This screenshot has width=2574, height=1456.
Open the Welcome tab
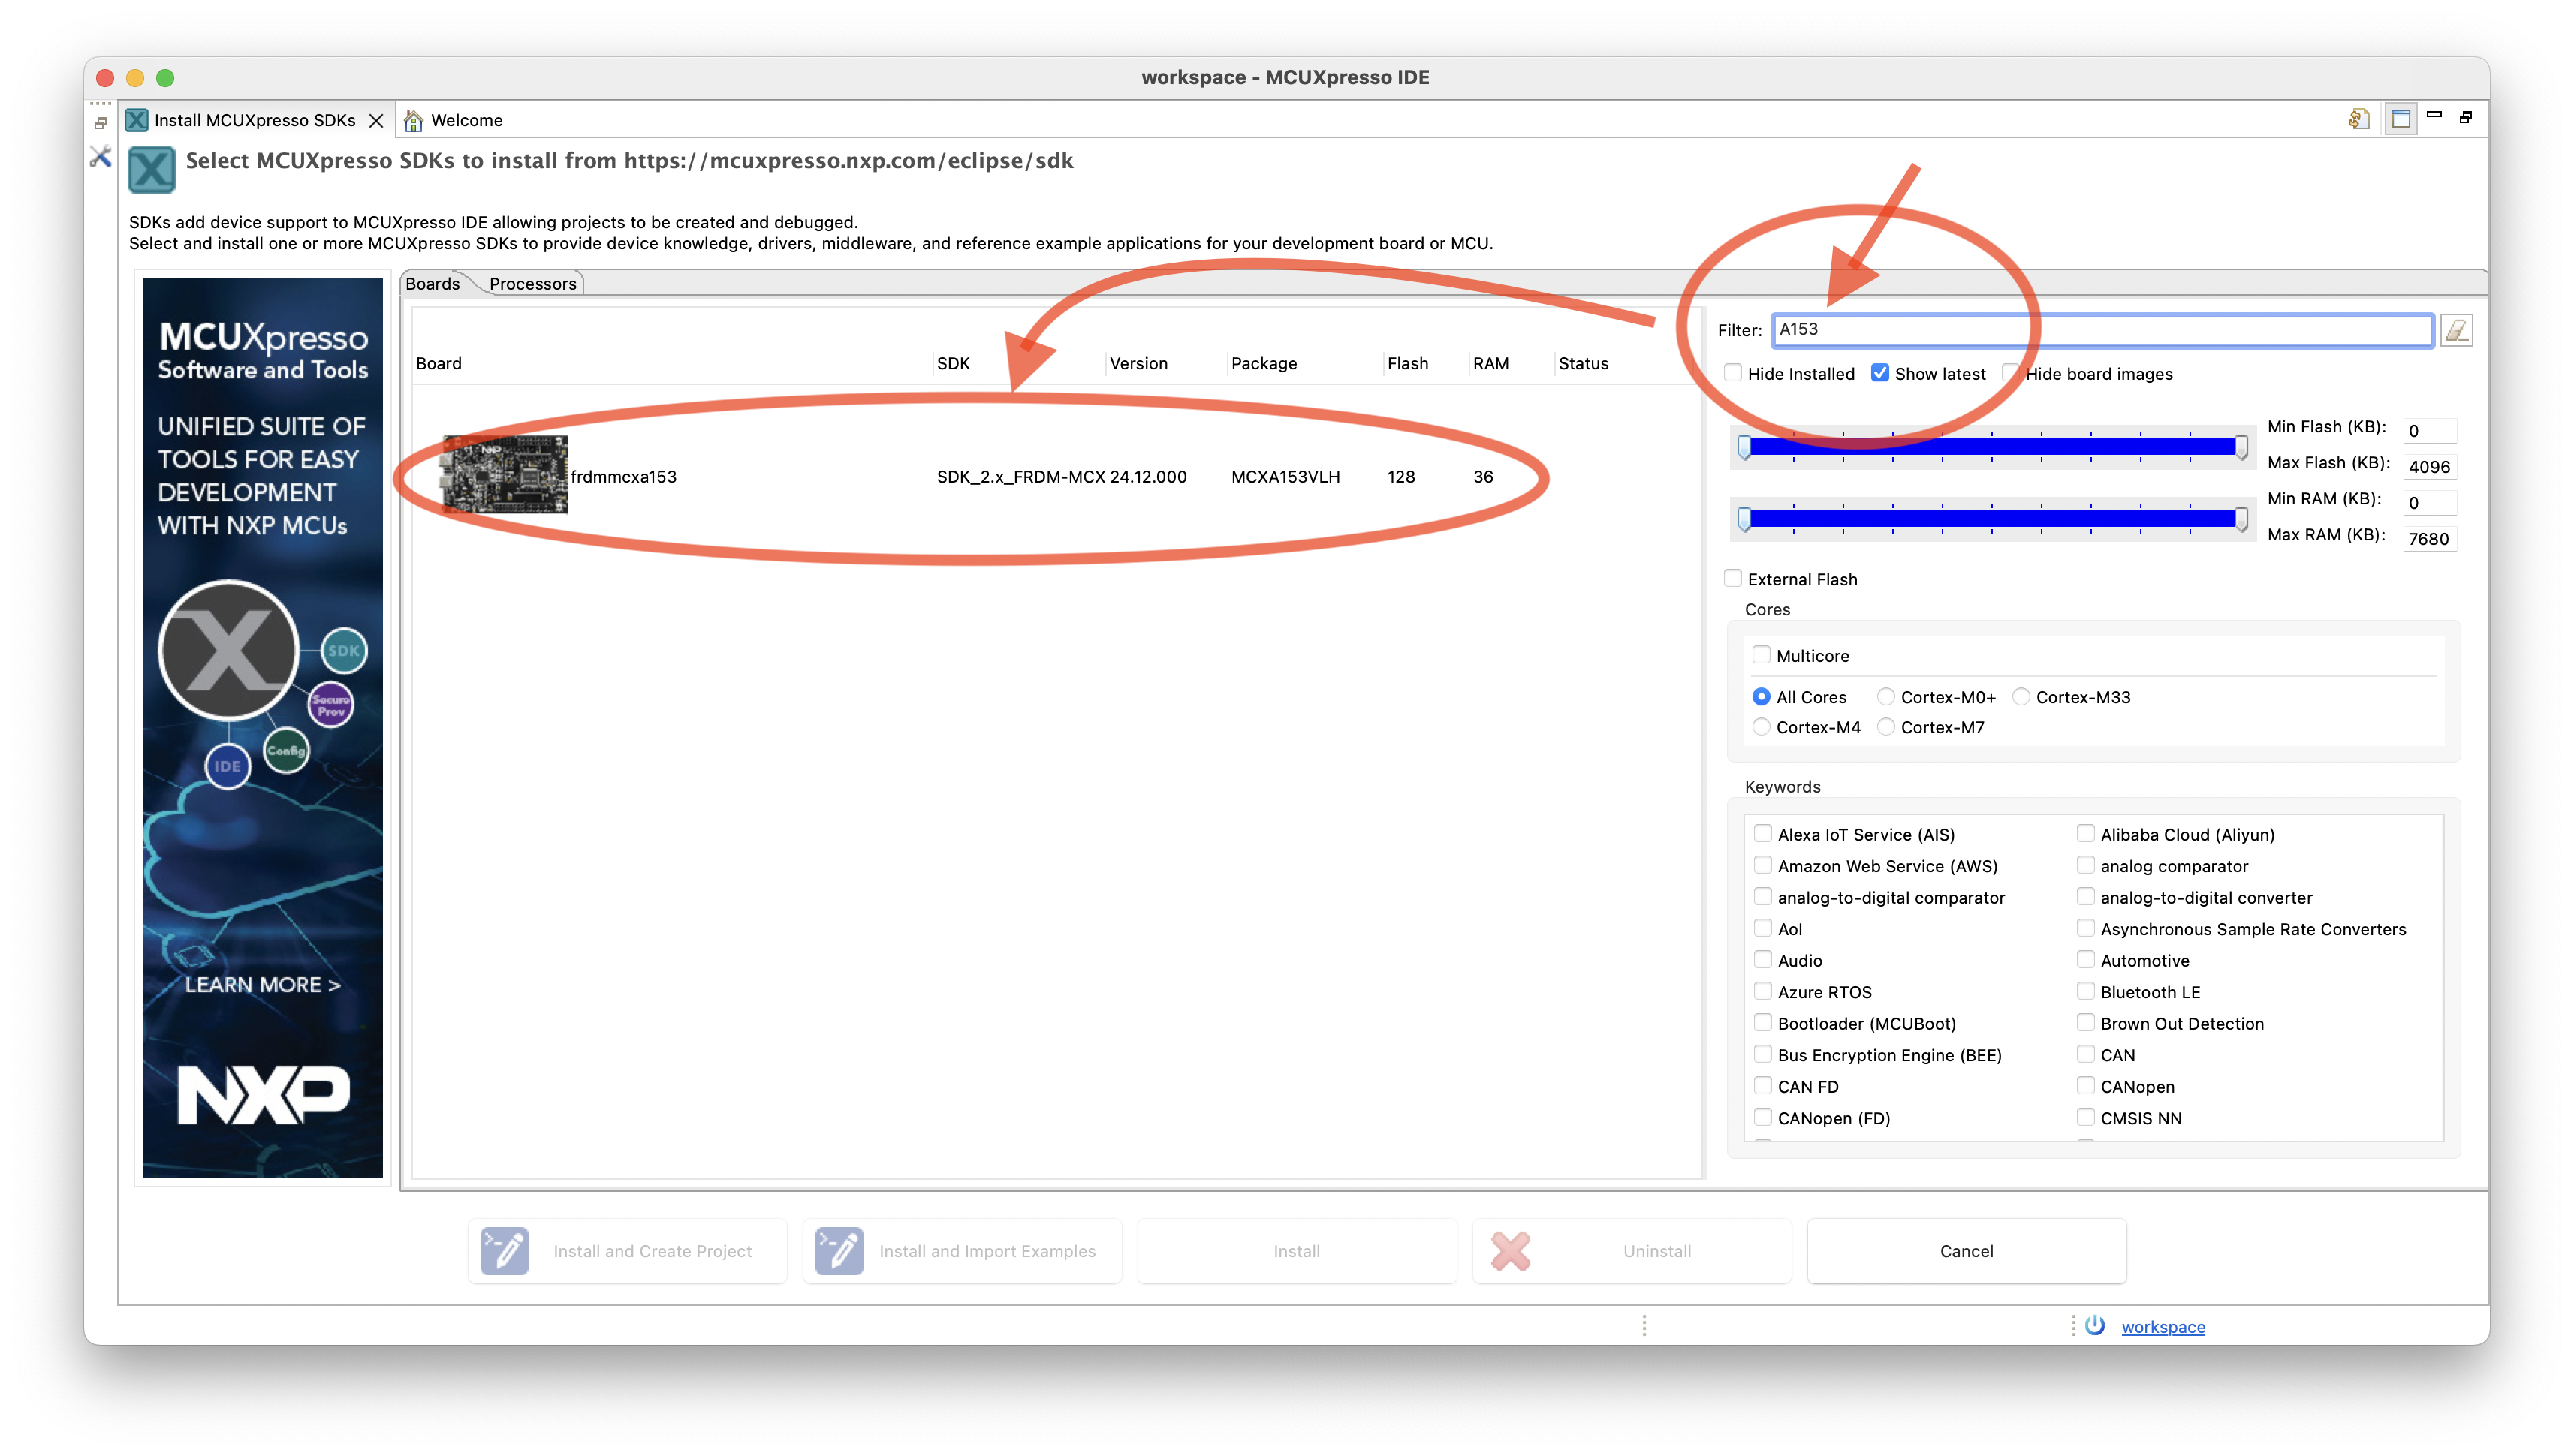pyautogui.click(x=454, y=120)
